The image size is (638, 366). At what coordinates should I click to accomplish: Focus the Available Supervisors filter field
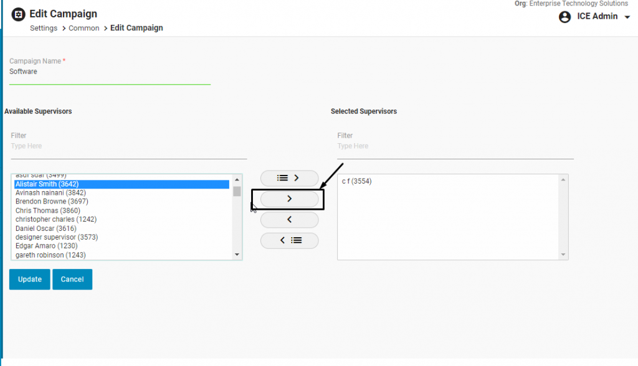128,146
